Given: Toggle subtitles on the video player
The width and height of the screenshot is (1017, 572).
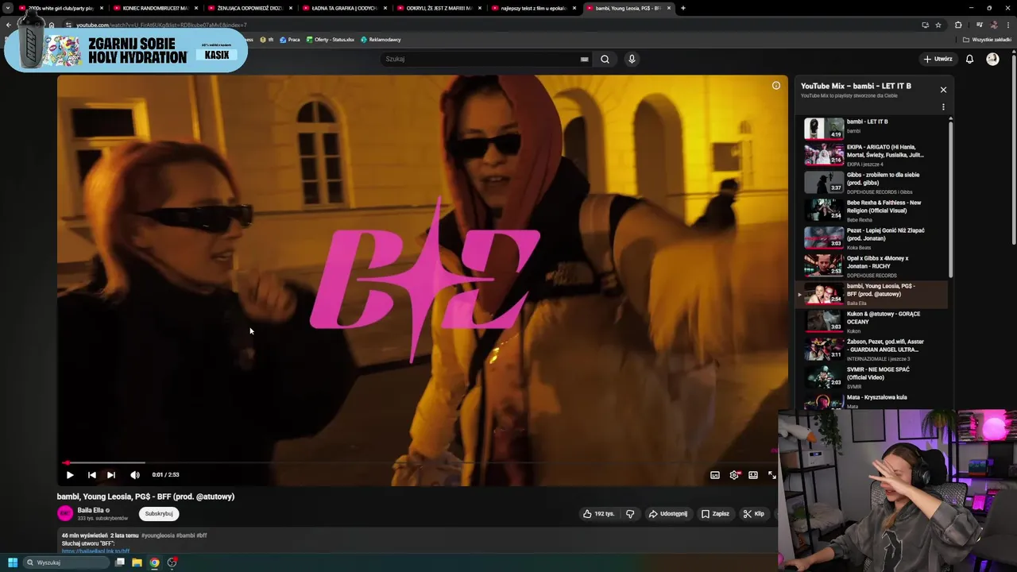Looking at the screenshot, I should (x=715, y=475).
